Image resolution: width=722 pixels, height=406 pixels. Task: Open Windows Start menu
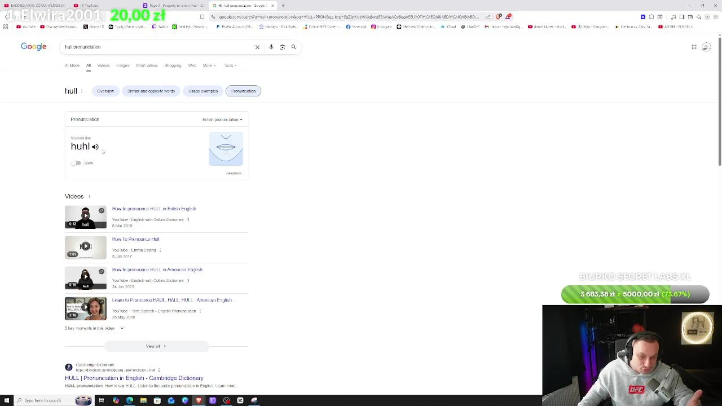tap(7, 400)
